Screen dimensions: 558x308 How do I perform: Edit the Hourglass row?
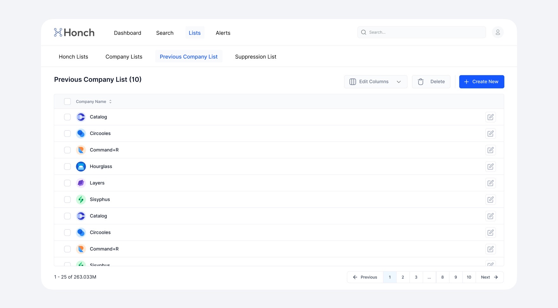click(490, 166)
